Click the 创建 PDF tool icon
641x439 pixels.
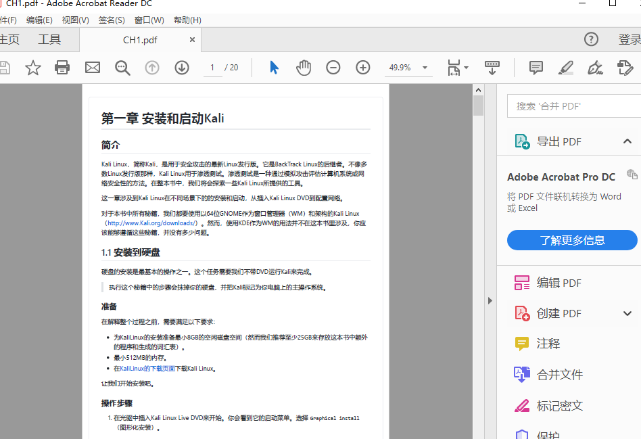(x=522, y=313)
